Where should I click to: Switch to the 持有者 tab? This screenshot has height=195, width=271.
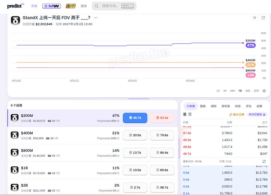pos(226,106)
